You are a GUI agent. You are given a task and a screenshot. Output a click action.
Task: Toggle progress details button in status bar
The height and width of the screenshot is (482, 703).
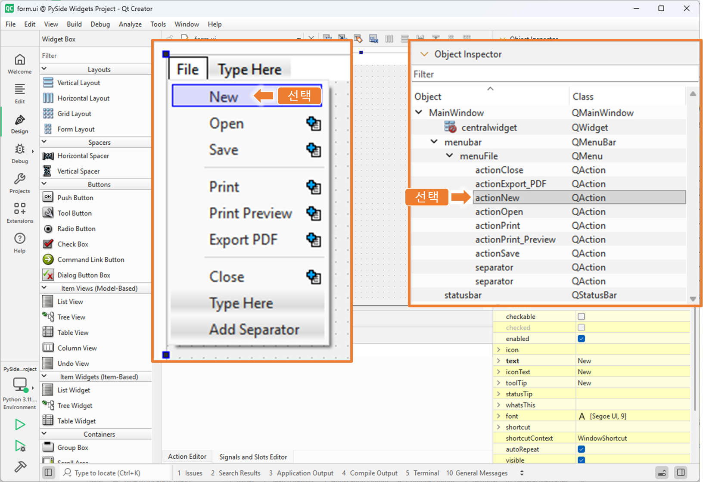click(x=662, y=473)
